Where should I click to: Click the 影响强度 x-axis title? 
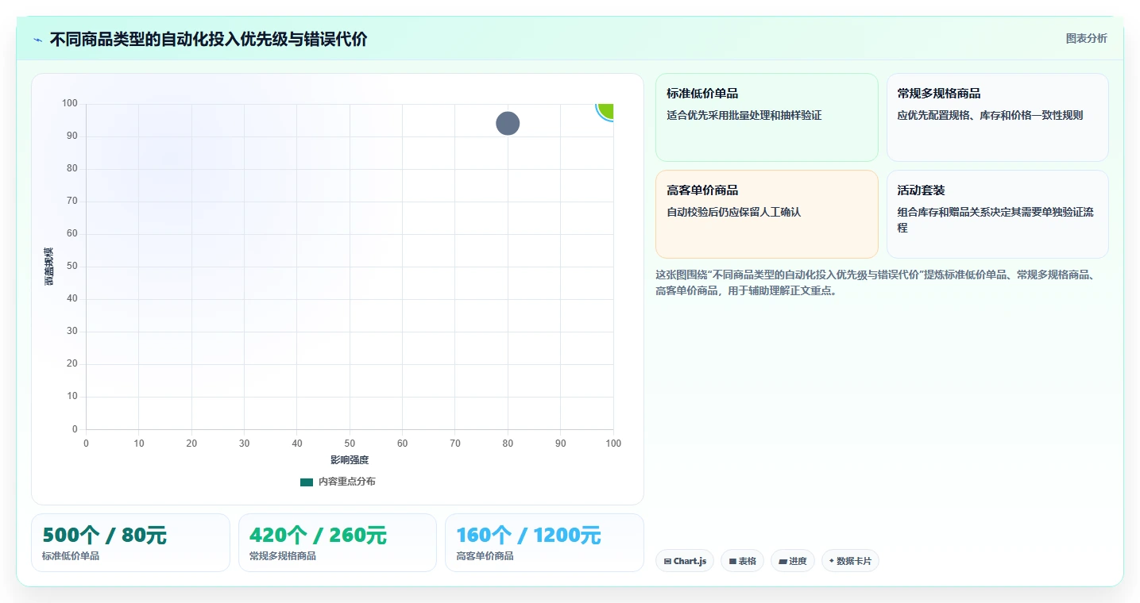pos(350,460)
